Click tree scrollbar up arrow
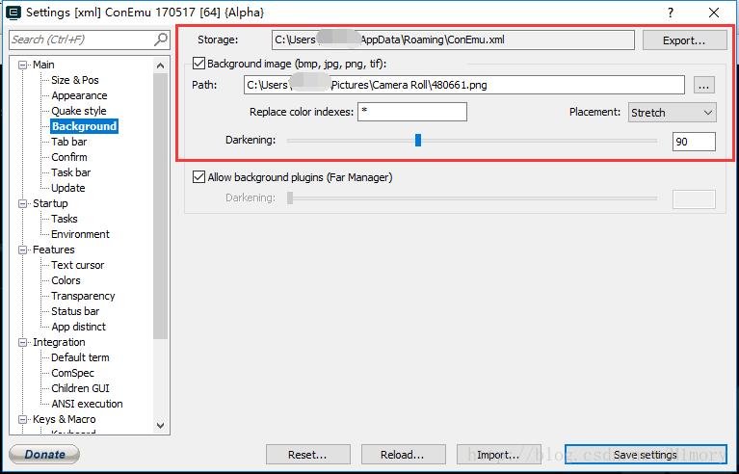The image size is (739, 474). 160,66
